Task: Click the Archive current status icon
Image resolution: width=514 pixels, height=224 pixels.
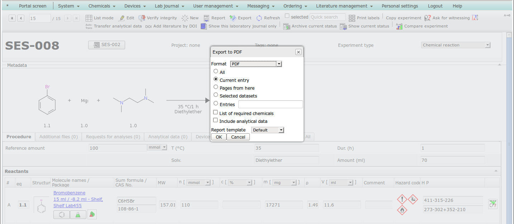Action: [x=286, y=26]
